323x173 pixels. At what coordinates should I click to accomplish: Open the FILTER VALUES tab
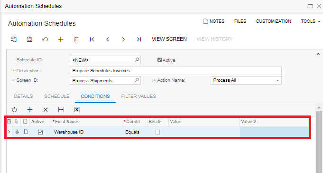(138, 96)
